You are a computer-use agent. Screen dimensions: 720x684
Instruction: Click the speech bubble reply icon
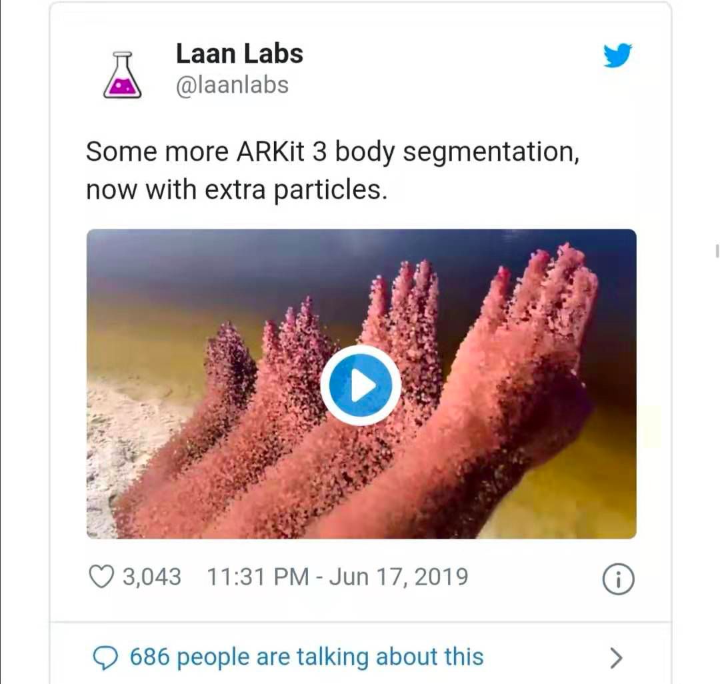click(105, 658)
